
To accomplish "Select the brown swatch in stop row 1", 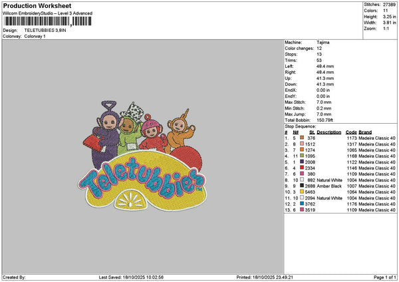I will click(302, 138).
